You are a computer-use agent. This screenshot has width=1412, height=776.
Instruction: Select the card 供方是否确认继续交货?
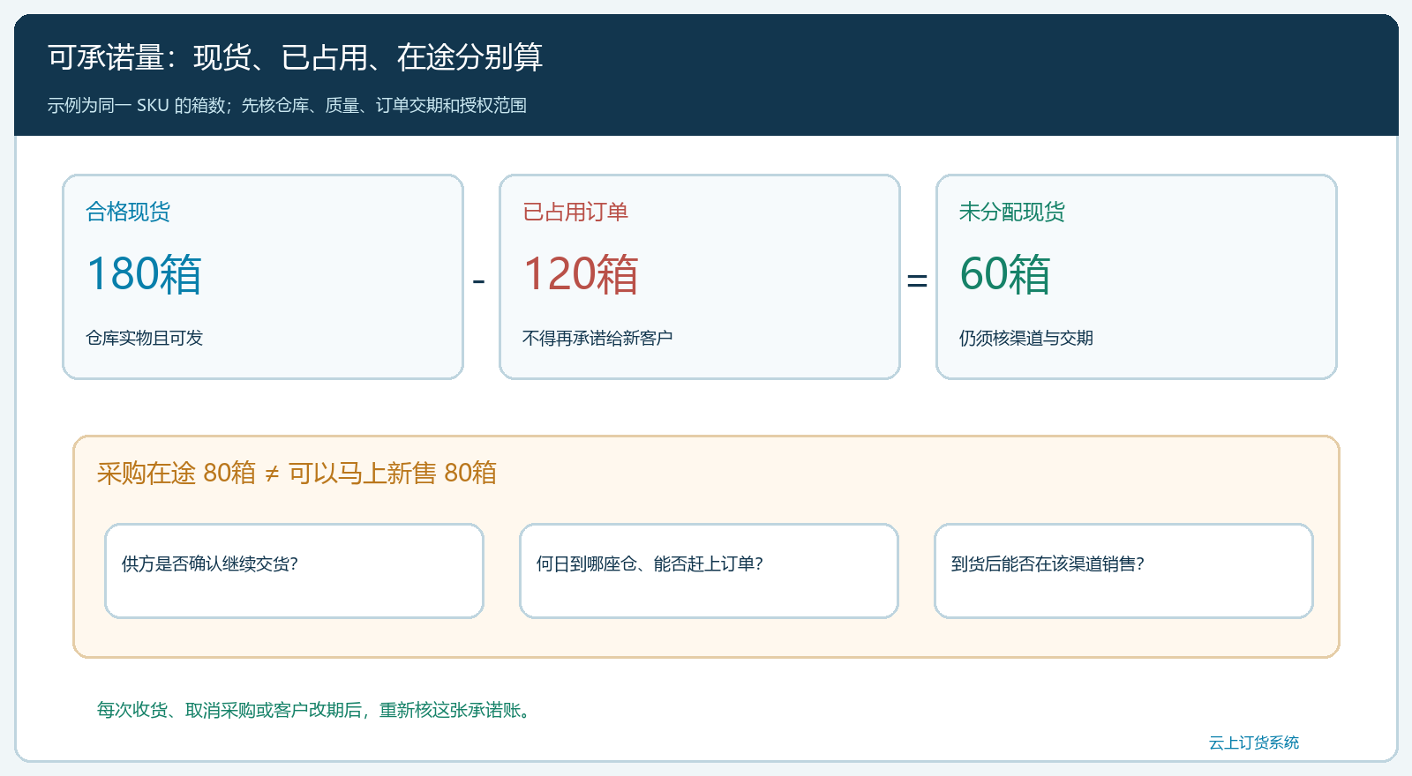[294, 571]
